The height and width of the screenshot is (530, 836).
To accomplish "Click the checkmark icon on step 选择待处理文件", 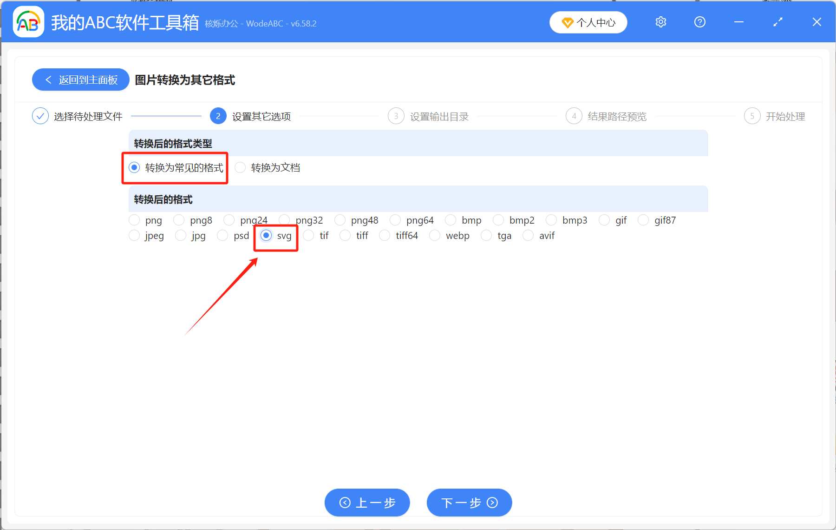I will point(40,116).
